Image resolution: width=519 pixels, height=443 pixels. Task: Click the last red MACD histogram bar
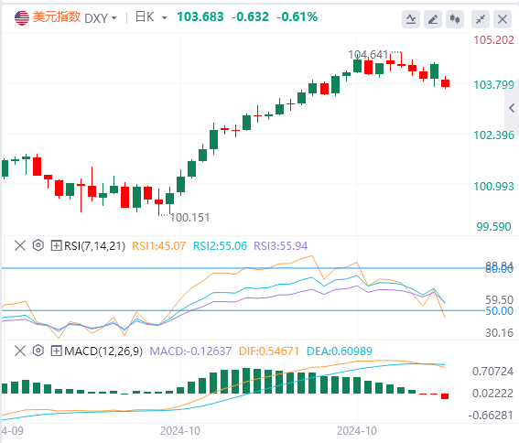pyautogui.click(x=445, y=396)
